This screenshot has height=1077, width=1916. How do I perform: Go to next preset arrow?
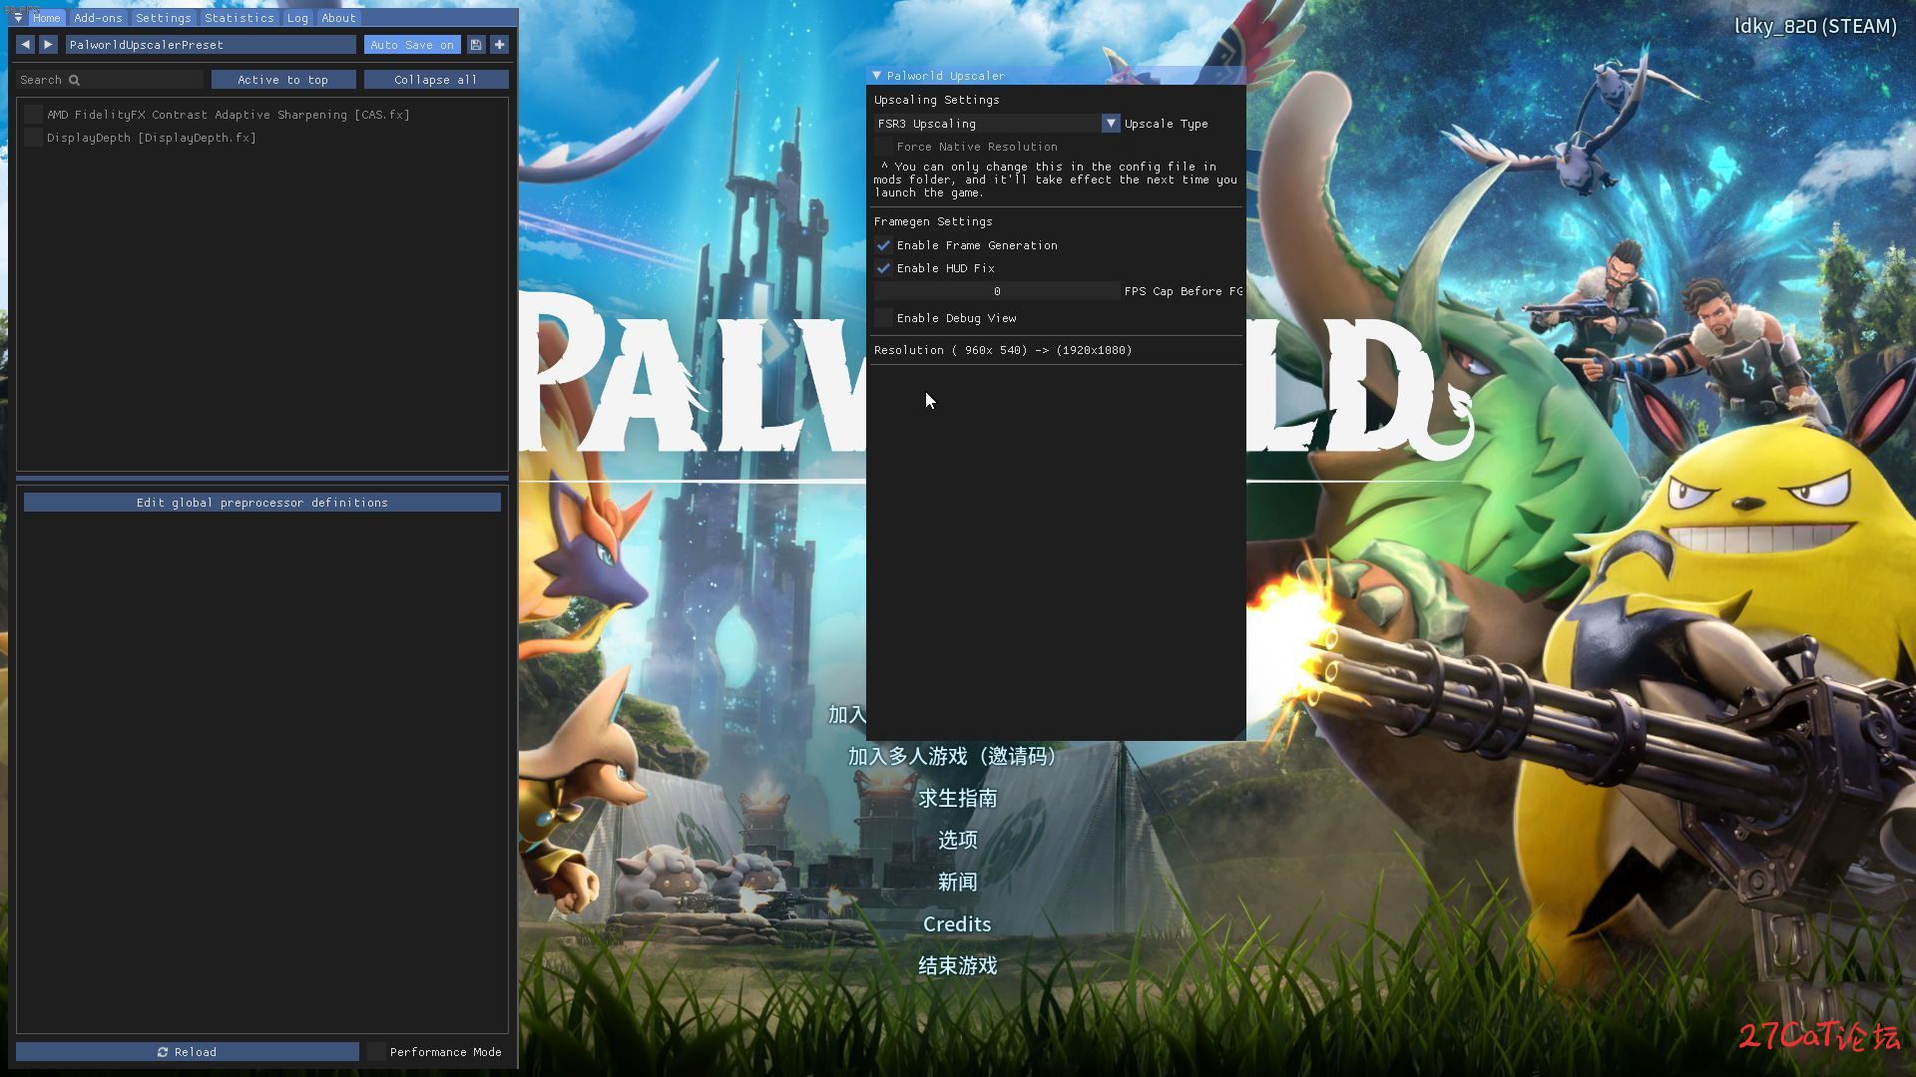coord(48,45)
